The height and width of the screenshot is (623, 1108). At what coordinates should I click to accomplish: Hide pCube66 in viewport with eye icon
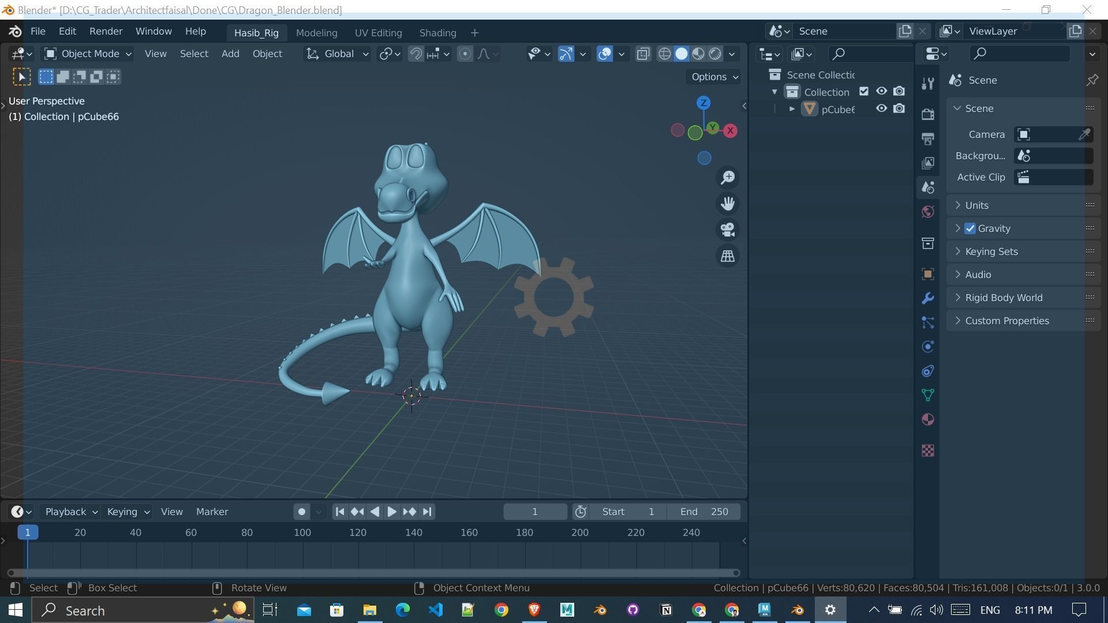881,109
